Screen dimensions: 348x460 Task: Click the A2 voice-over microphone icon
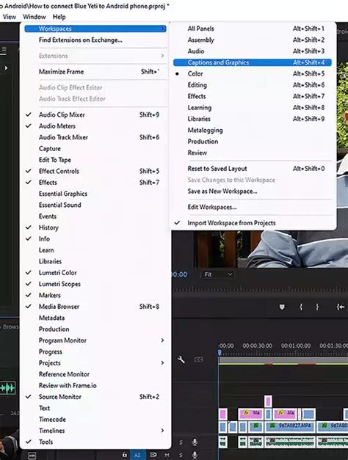click(195, 455)
